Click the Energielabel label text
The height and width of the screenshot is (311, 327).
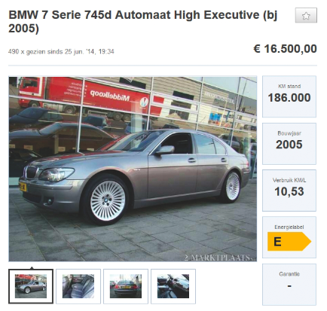(x=289, y=227)
